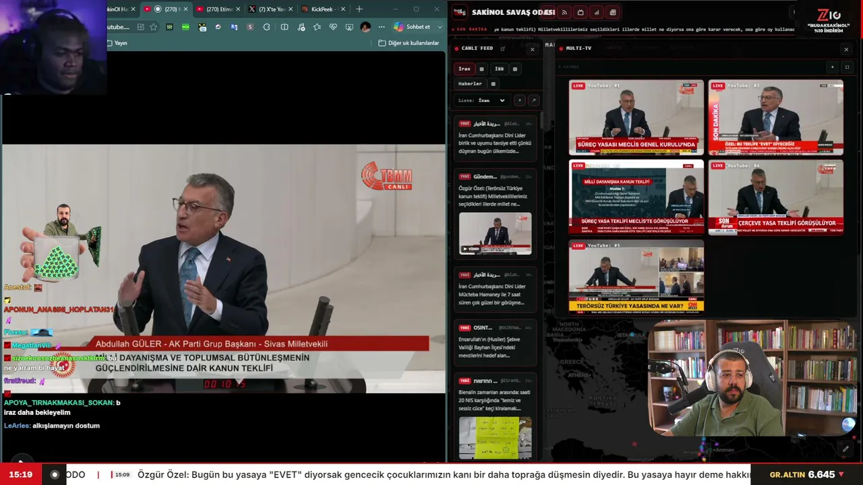Click the equalizer extension icon
Image resolution: width=863 pixels, height=485 pixels.
tap(169, 27)
